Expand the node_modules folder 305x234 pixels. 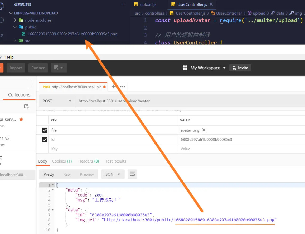coord(15,20)
